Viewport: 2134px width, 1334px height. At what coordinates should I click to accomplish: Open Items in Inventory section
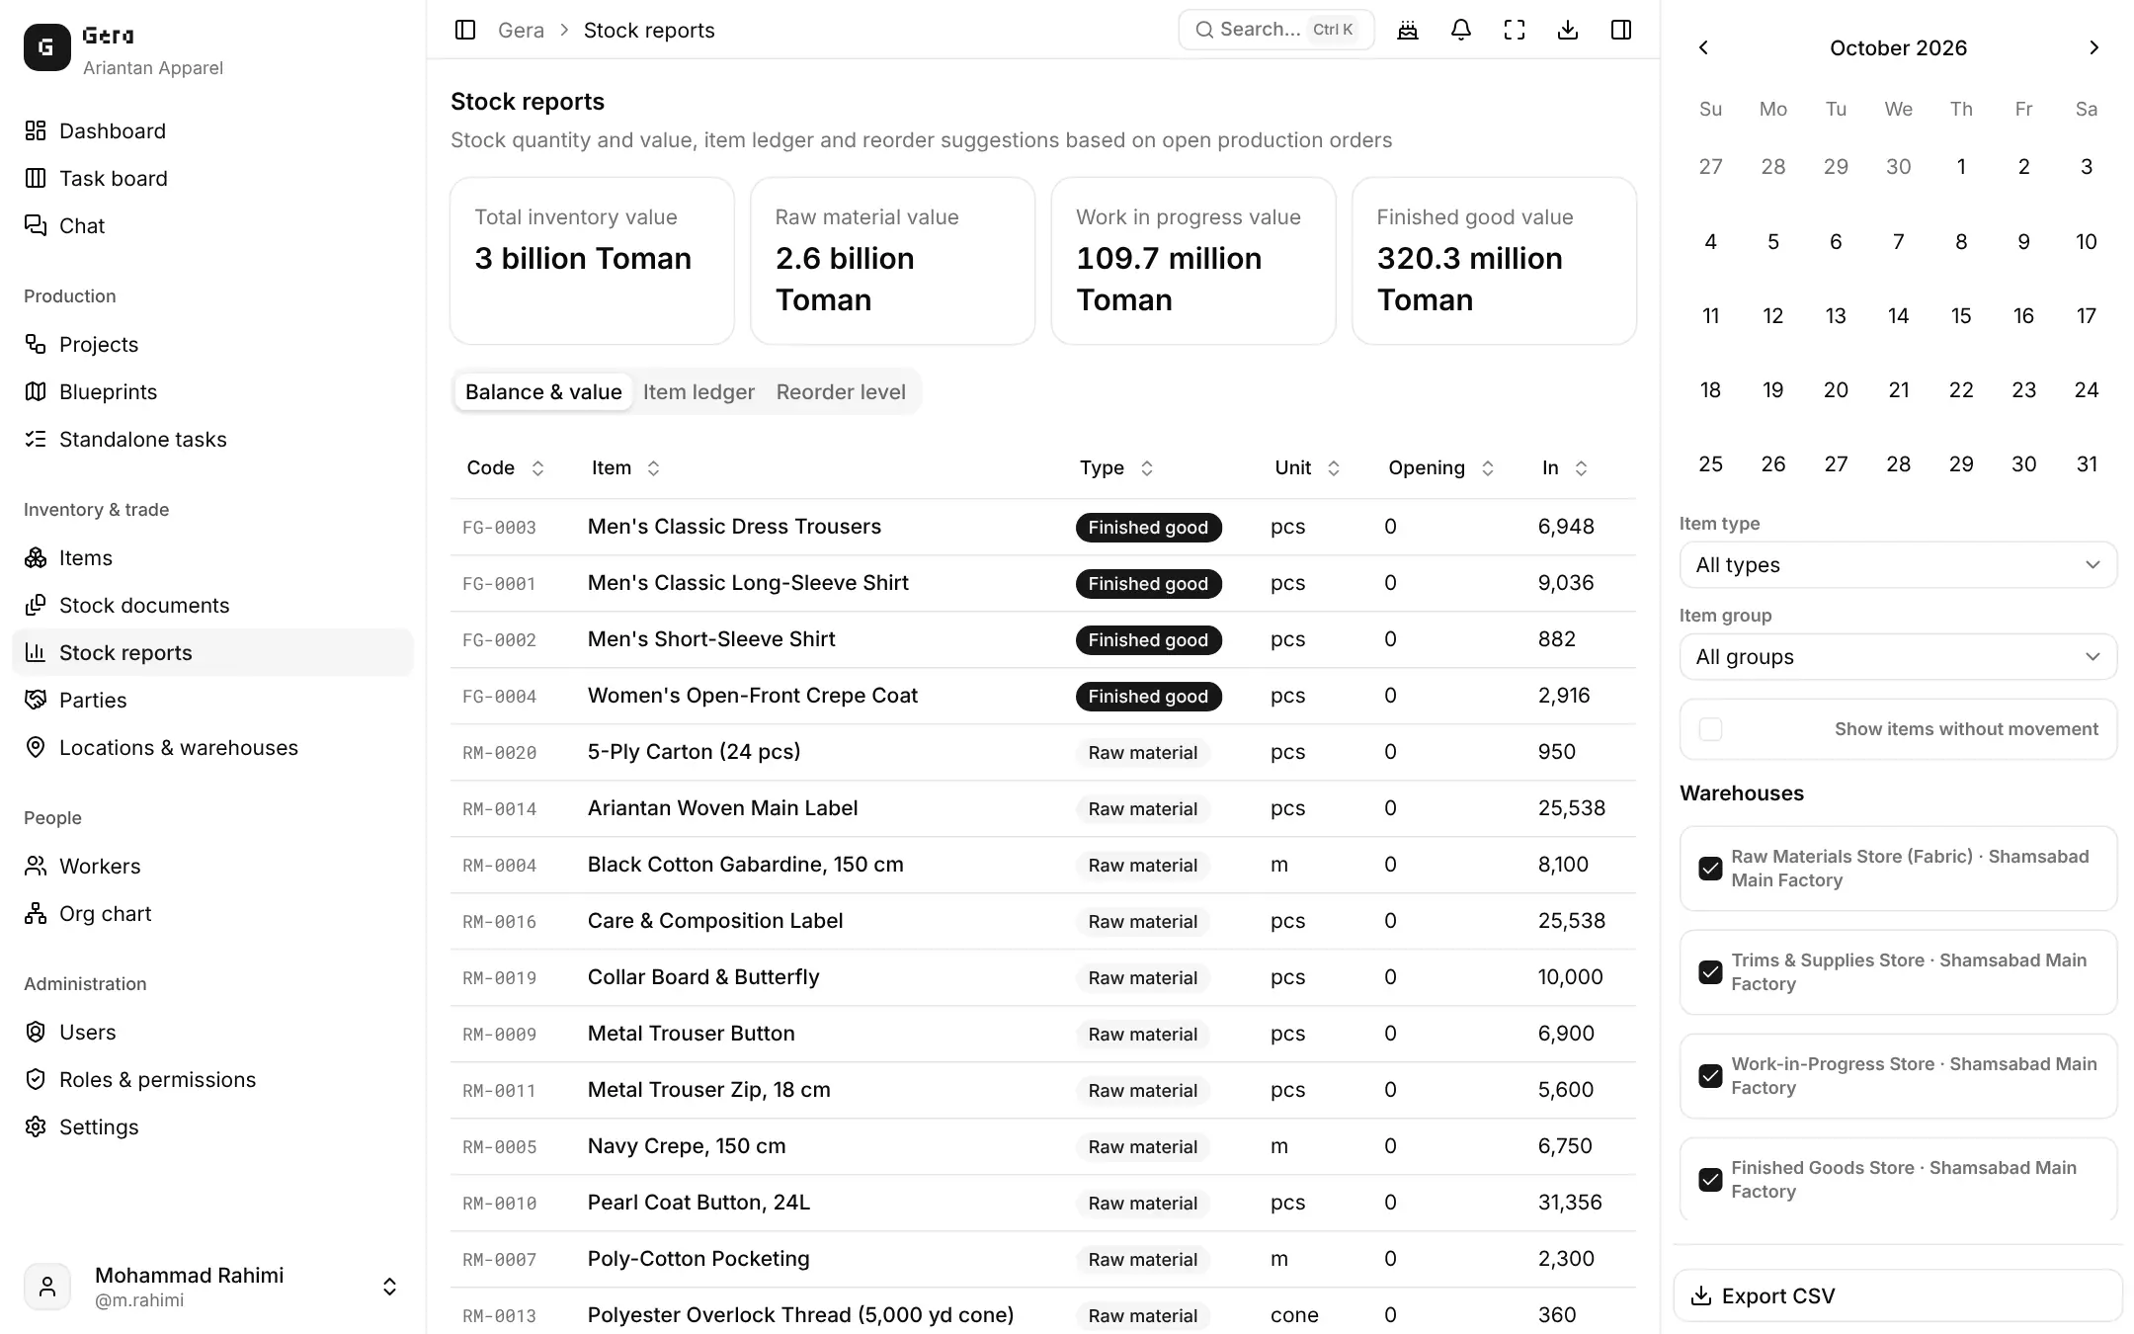coord(212,557)
